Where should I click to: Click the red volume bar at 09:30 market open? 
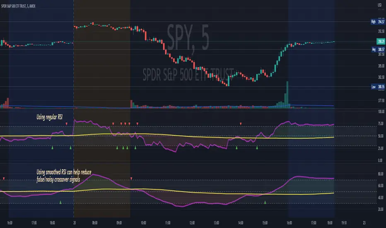point(131,104)
